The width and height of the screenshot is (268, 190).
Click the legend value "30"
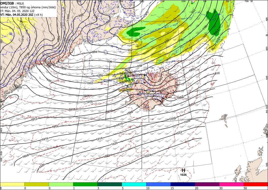coord(221,188)
